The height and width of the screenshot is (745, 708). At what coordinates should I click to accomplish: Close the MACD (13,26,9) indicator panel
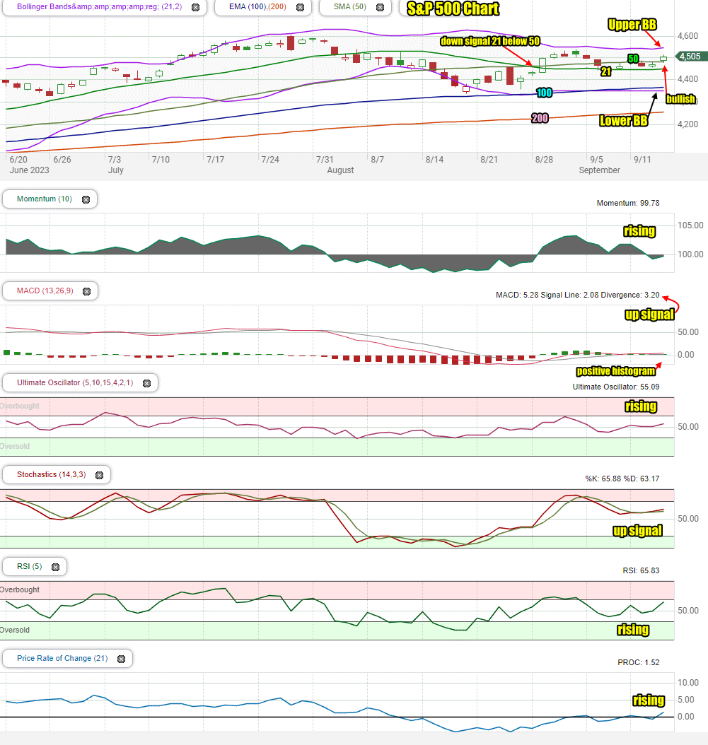[x=86, y=291]
